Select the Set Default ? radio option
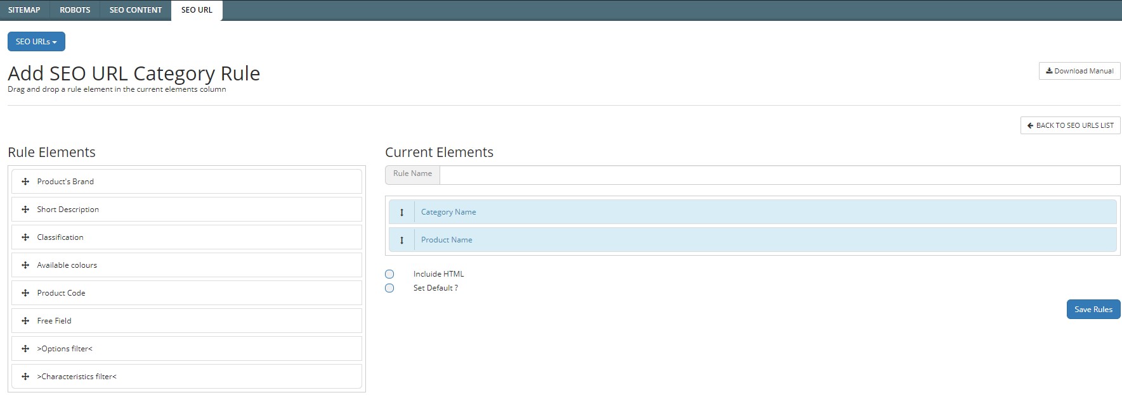 389,288
